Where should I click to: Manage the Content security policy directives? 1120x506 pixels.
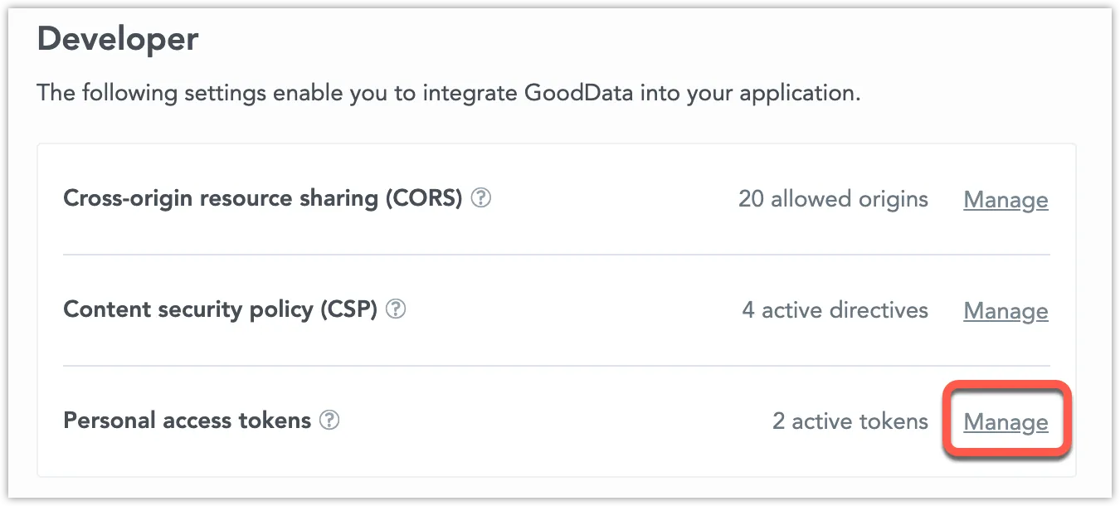click(x=1006, y=311)
